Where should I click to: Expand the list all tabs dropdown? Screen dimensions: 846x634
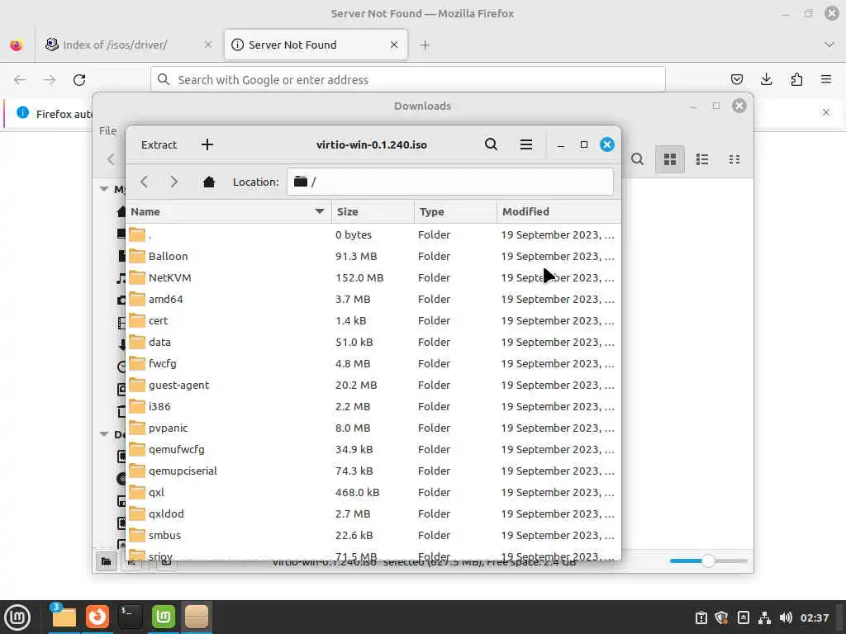[x=829, y=45]
